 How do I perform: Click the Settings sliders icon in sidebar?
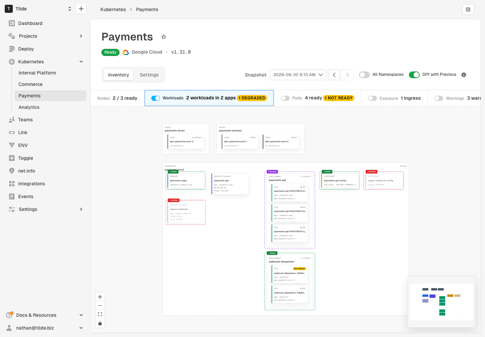(x=12, y=209)
